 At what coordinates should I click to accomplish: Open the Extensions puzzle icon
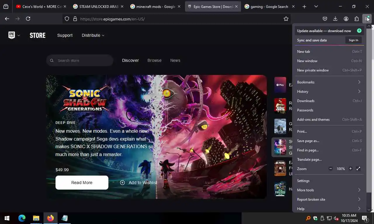[x=356, y=19]
